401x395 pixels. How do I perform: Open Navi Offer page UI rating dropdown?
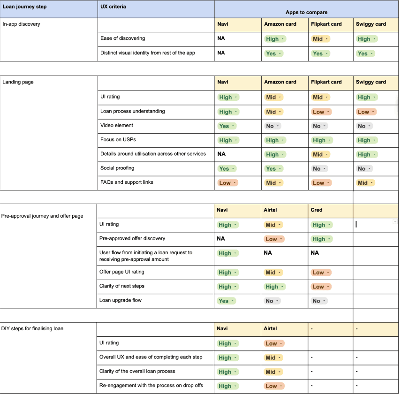227,273
